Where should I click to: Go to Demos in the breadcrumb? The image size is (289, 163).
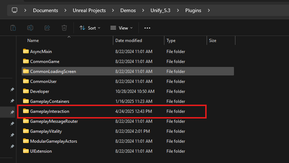point(128,10)
